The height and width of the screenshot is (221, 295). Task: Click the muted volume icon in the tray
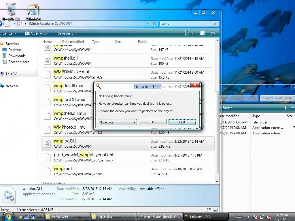click(269, 217)
